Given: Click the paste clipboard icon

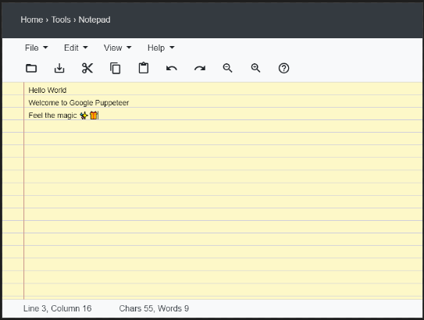Looking at the screenshot, I should pyautogui.click(x=144, y=68).
